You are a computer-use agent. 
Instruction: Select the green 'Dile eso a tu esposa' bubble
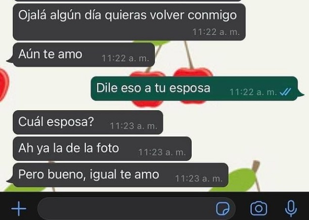coord(197,89)
